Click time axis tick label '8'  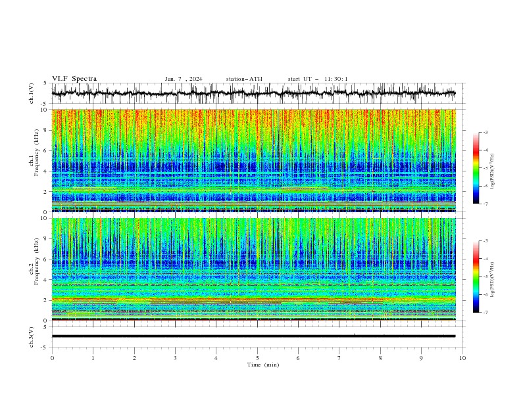point(380,358)
